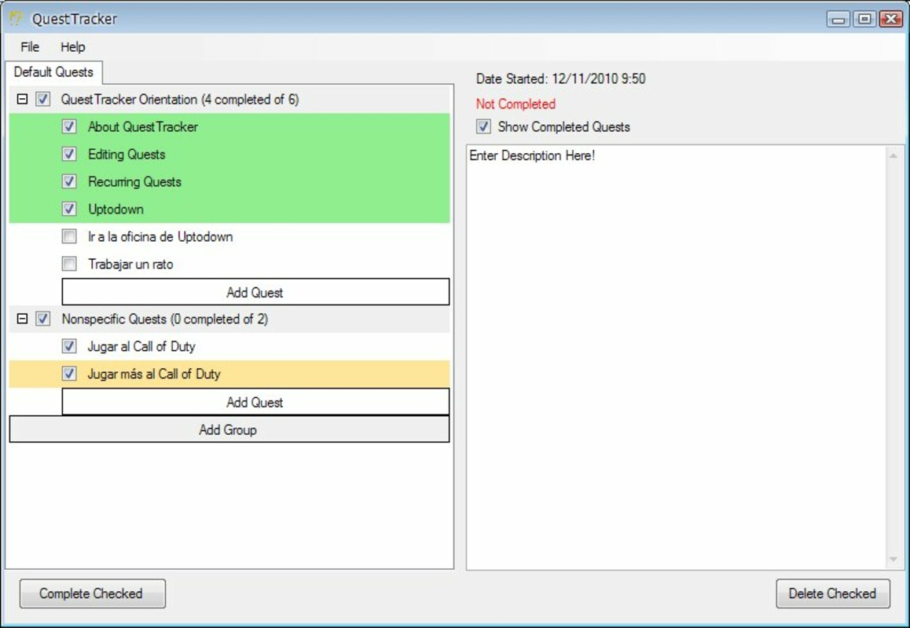Uncheck the Nonspecific Quests group checkbox

[43, 319]
